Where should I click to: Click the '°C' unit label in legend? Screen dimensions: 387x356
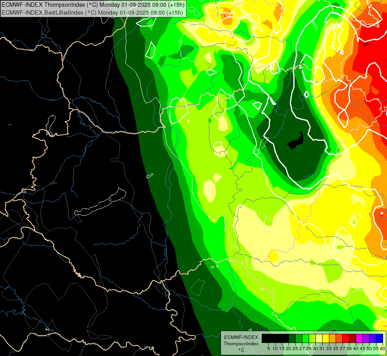click(242, 350)
